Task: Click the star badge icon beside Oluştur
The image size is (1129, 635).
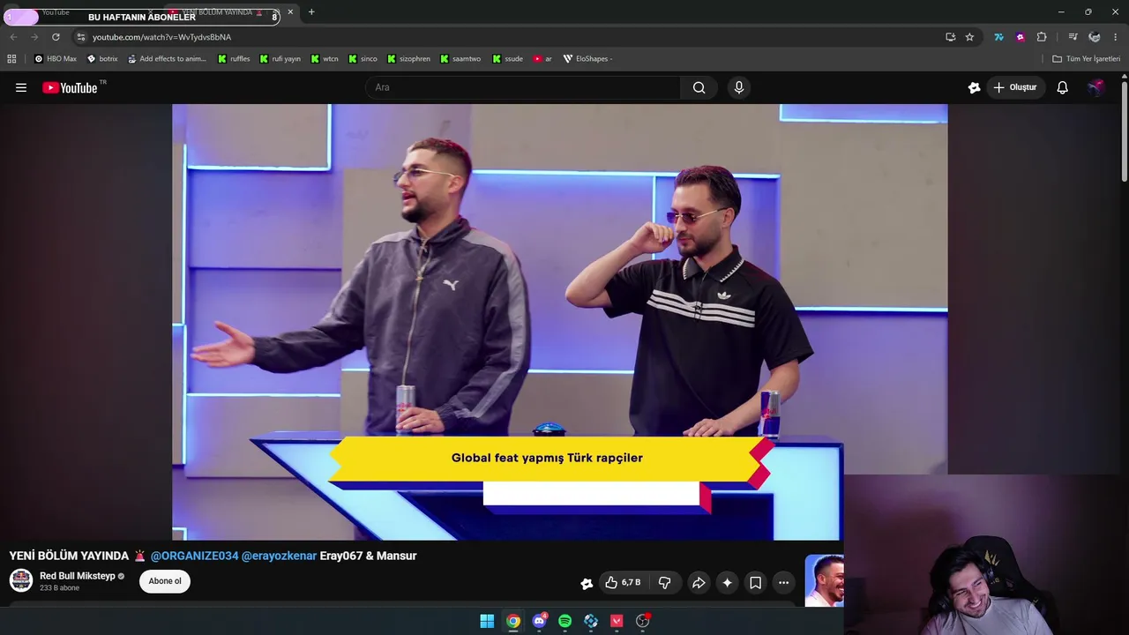Action: coord(974,87)
